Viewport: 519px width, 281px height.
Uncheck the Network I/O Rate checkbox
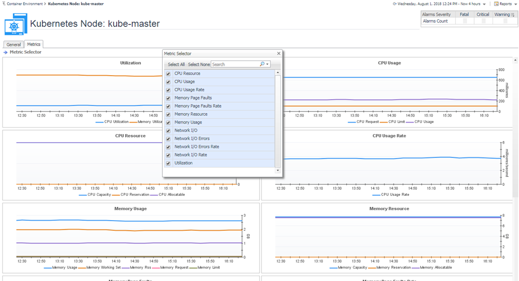coord(168,155)
